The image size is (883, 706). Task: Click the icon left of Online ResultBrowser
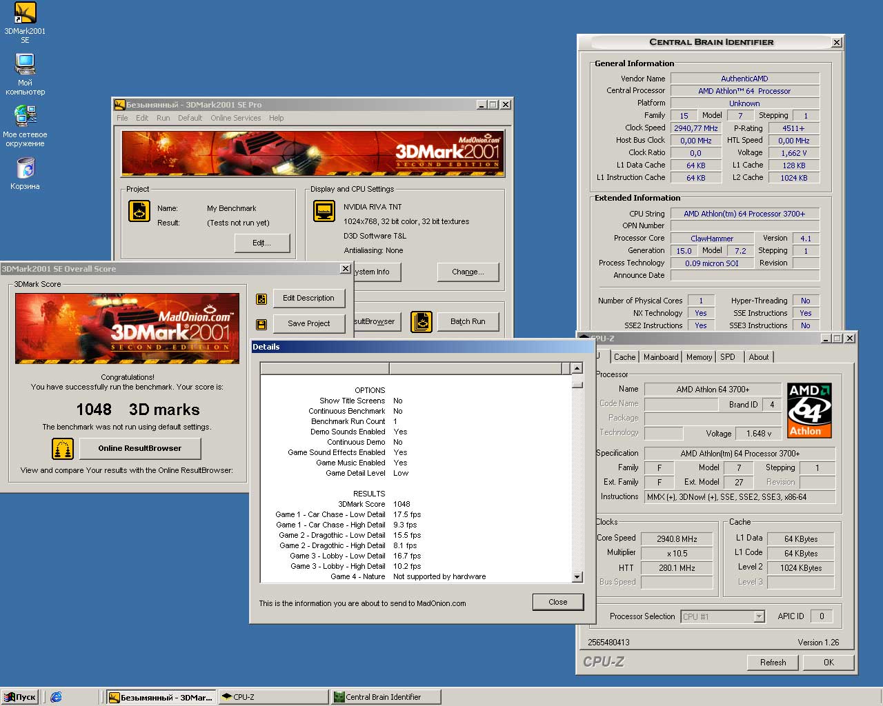(63, 449)
